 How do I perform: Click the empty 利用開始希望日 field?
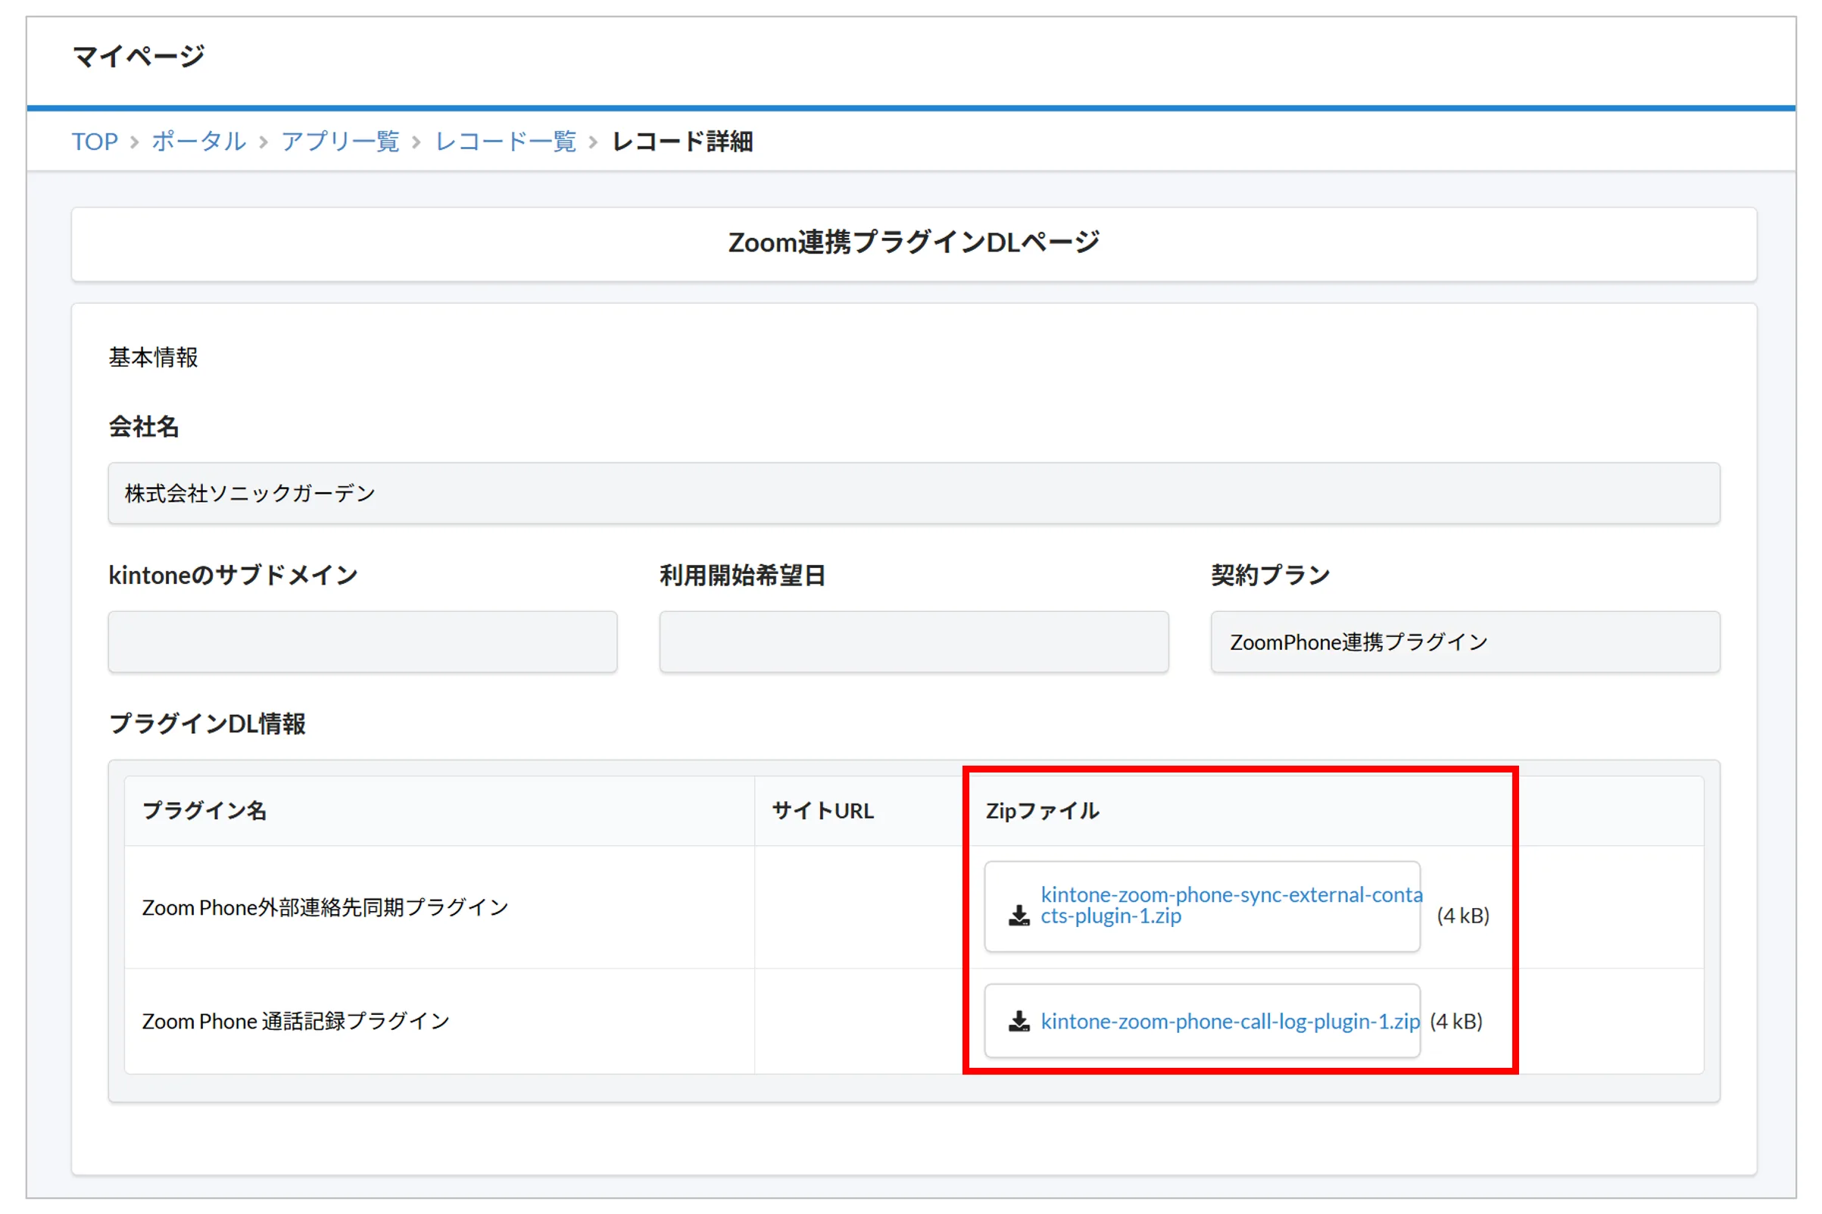pyautogui.click(x=913, y=642)
